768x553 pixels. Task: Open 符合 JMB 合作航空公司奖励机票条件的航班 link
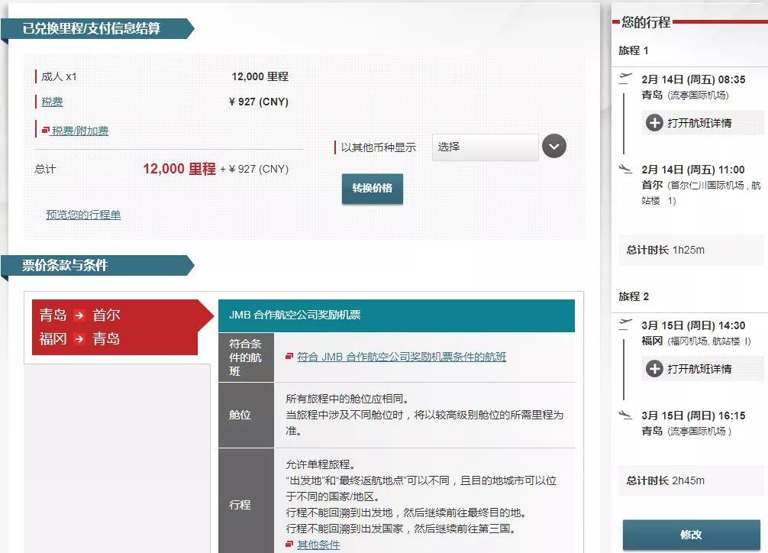coord(402,357)
